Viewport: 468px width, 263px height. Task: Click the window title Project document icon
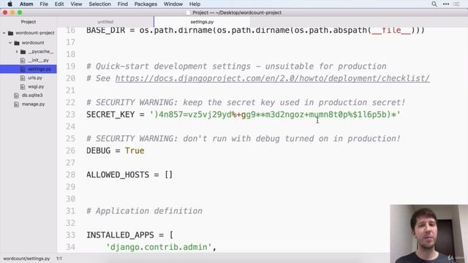tap(188, 12)
